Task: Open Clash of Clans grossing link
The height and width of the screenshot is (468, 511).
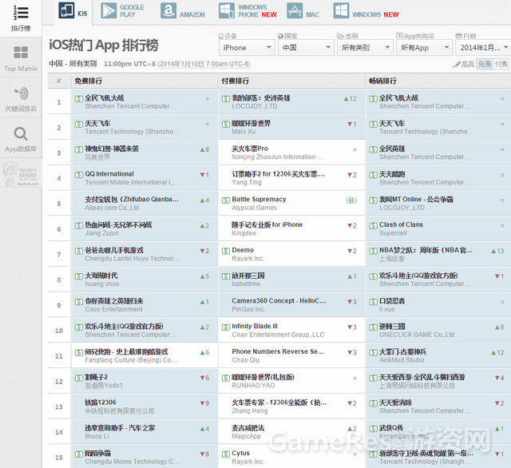Action: [401, 225]
